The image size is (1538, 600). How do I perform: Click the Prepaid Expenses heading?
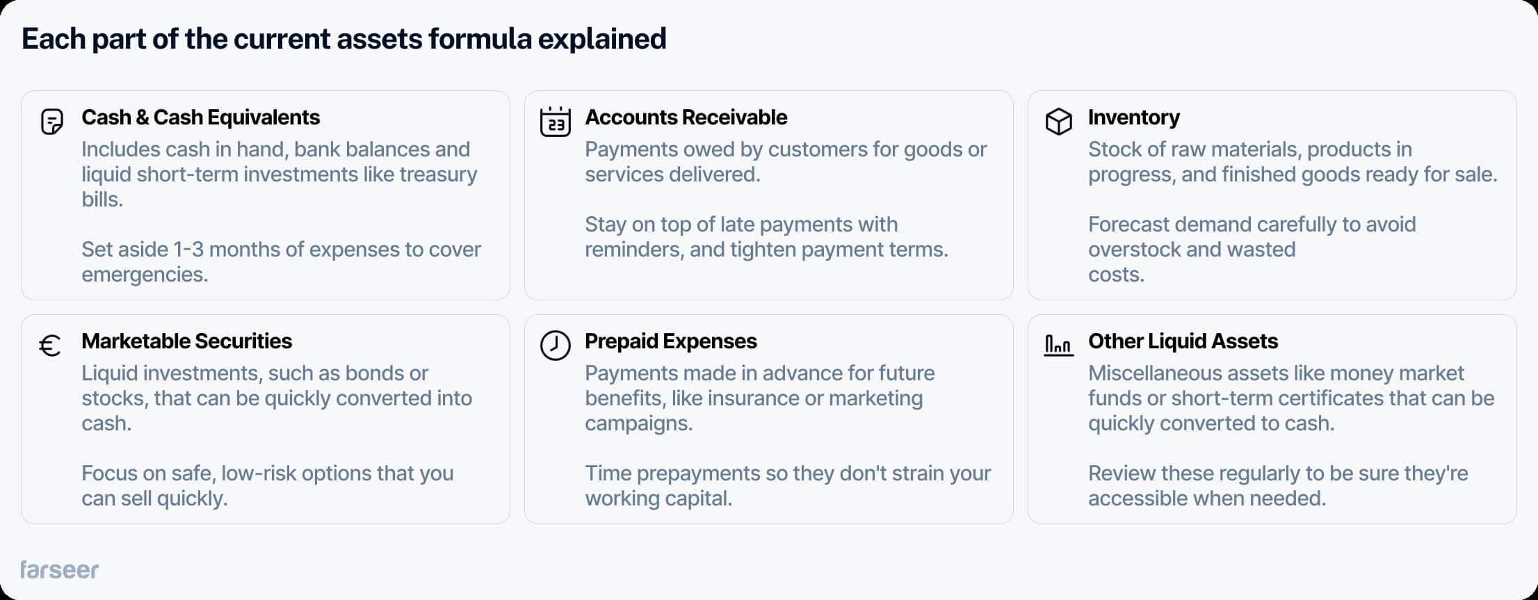click(x=670, y=341)
